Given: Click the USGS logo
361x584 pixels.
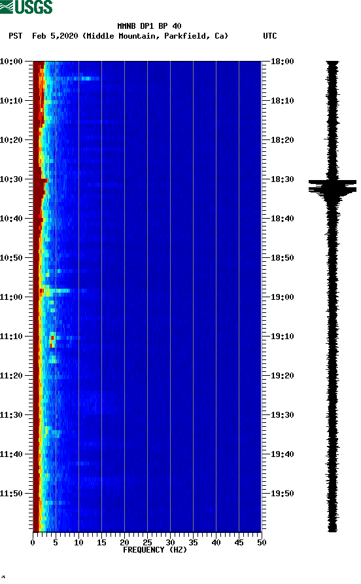Looking at the screenshot, I should pos(26,7).
